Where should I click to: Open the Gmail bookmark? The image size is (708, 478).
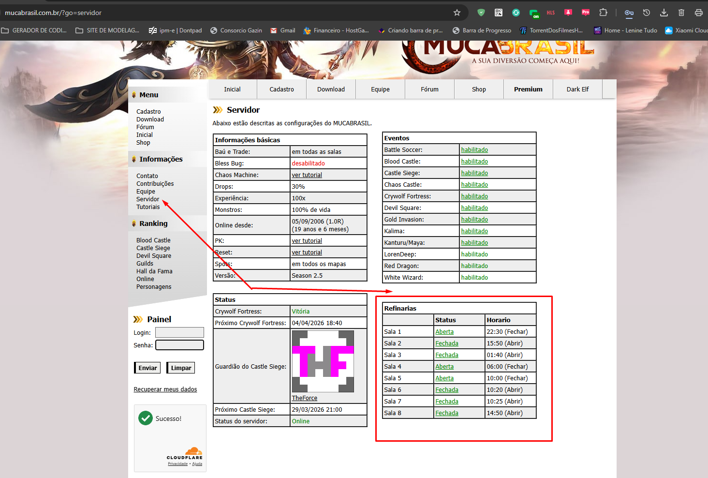coord(283,30)
